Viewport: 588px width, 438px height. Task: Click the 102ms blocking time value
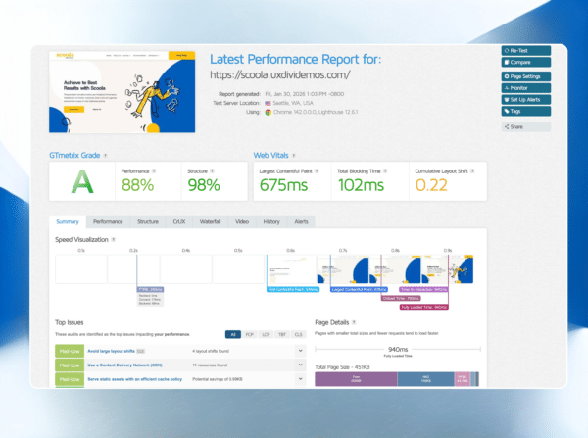(x=361, y=185)
